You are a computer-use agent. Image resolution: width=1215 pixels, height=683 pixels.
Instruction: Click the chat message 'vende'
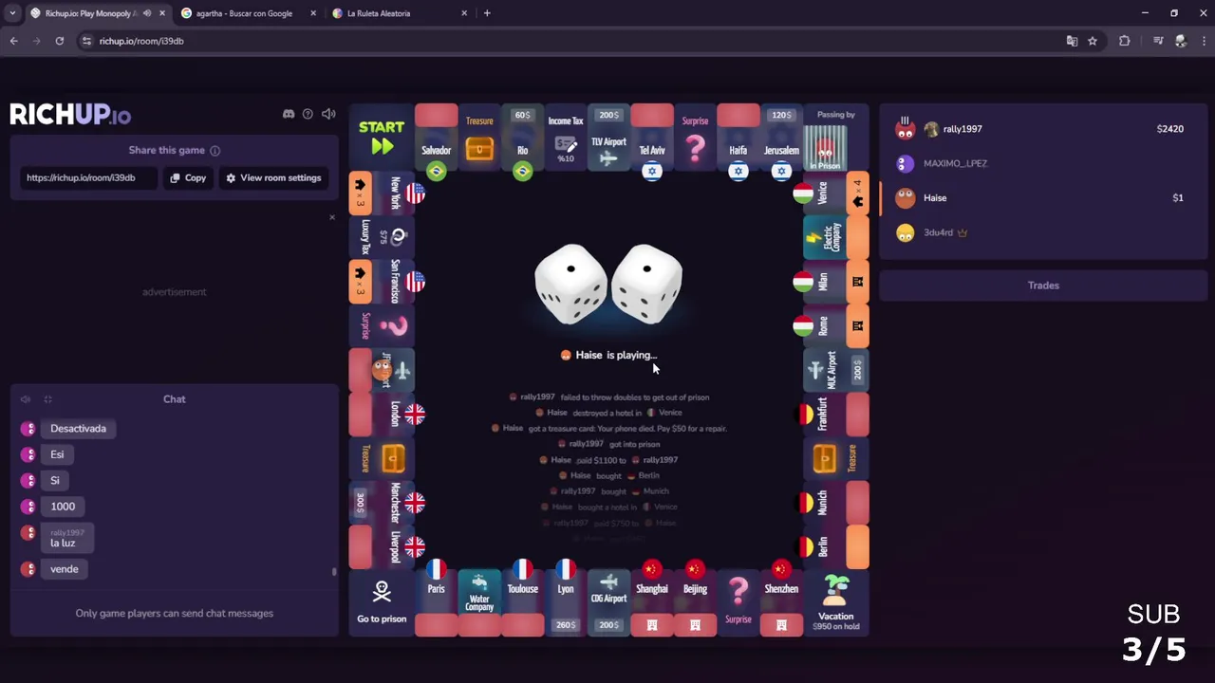click(65, 569)
